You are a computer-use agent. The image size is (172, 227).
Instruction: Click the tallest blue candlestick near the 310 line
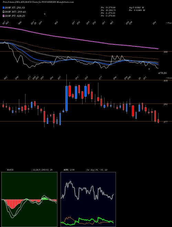[x=66, y=98]
